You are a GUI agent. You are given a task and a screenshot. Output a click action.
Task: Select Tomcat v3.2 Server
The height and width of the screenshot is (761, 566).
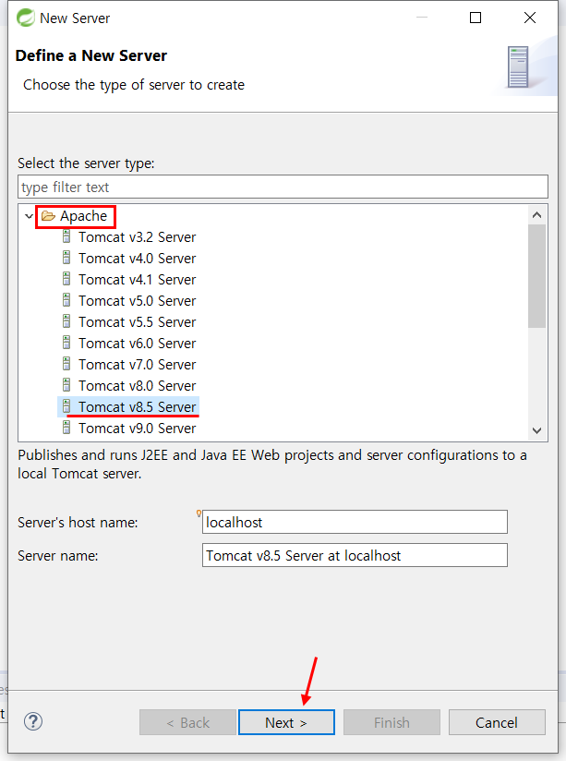(x=137, y=236)
